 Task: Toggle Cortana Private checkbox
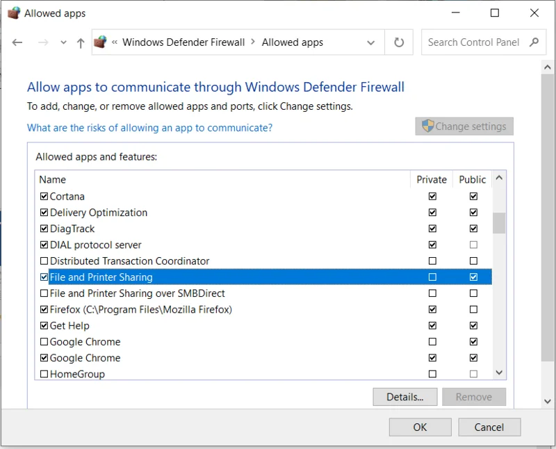pyautogui.click(x=432, y=196)
